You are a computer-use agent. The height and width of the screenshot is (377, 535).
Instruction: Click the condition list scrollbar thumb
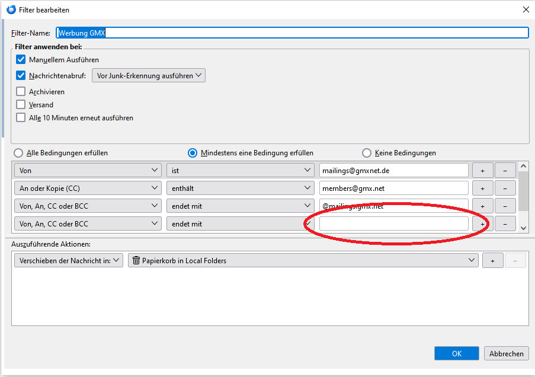click(x=523, y=191)
